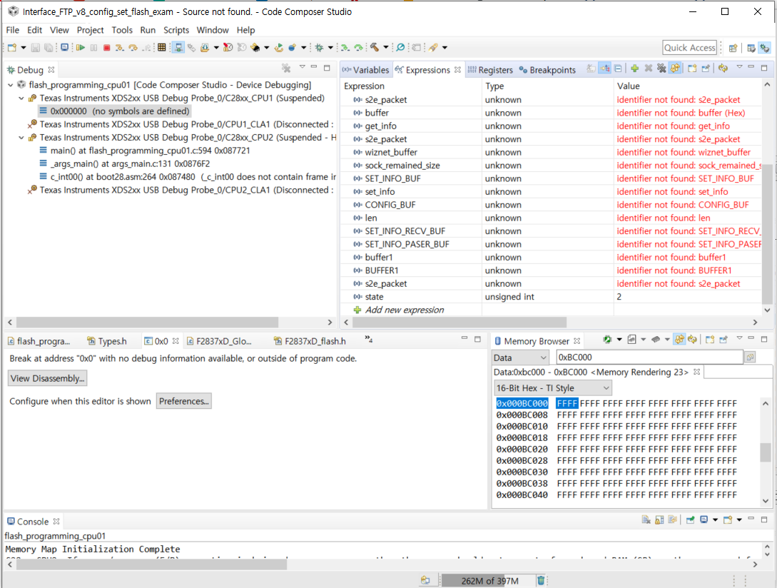
Task: Toggle the highlighted reset target toolbar button
Action: [178, 48]
